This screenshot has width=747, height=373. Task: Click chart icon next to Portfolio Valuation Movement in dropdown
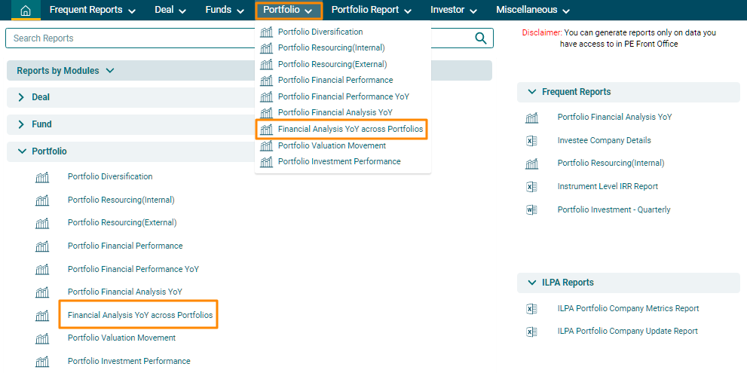click(x=266, y=146)
